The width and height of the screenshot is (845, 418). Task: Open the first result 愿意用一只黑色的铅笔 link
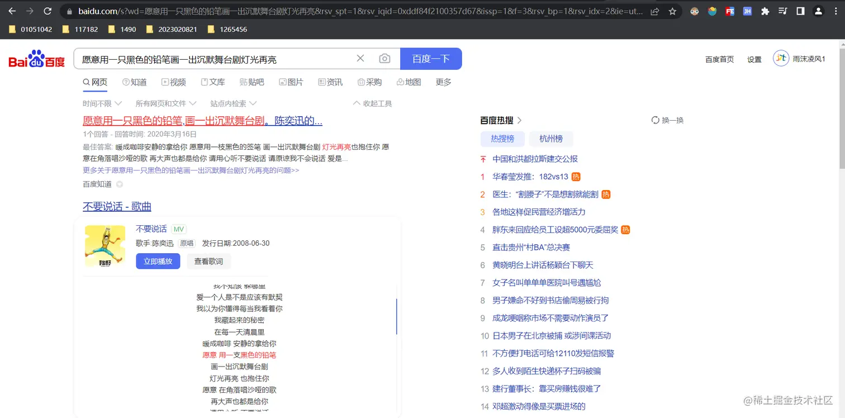202,120
